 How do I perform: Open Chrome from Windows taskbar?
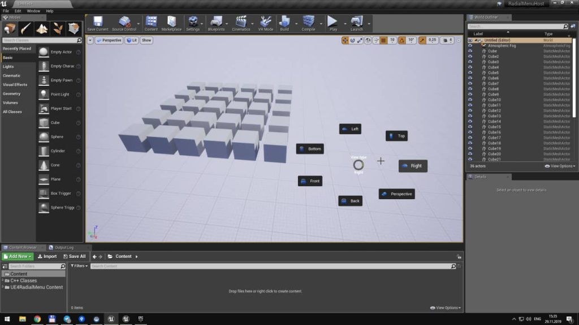[37, 319]
